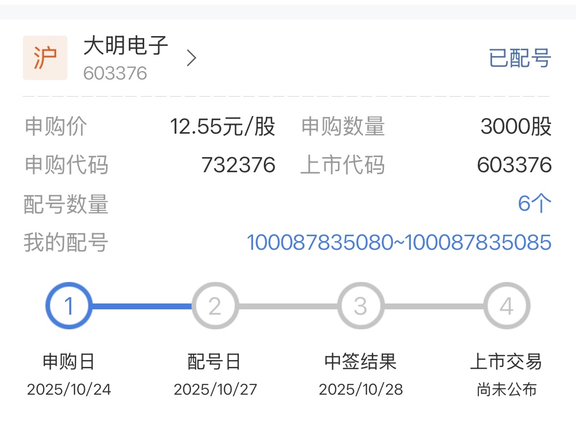
Task: Click the 申购日 2025/10/24 date label
Action: click(x=69, y=389)
